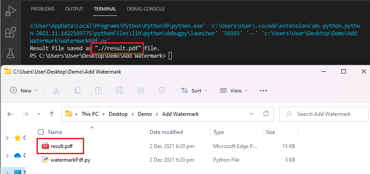Open Extensions view in VS Code sidebar
The height and width of the screenshot is (174, 370).
(11, 32)
